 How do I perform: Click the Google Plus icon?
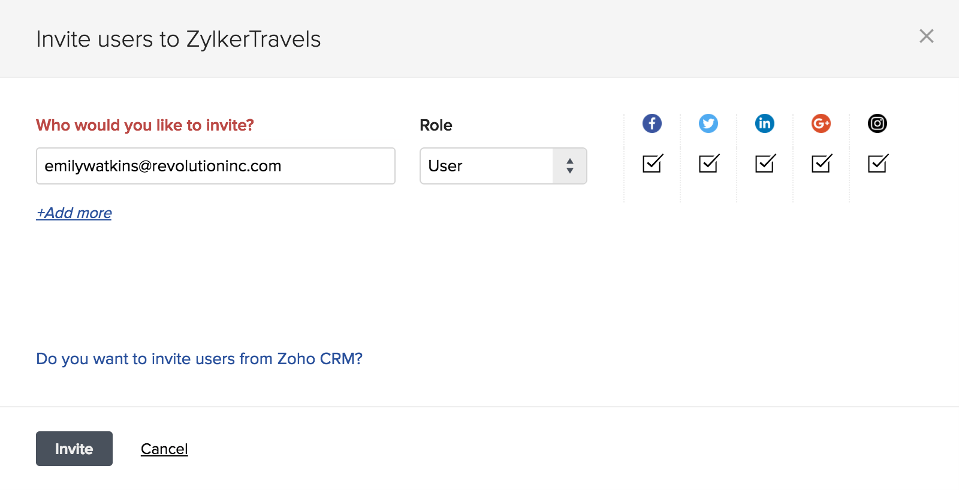821,123
